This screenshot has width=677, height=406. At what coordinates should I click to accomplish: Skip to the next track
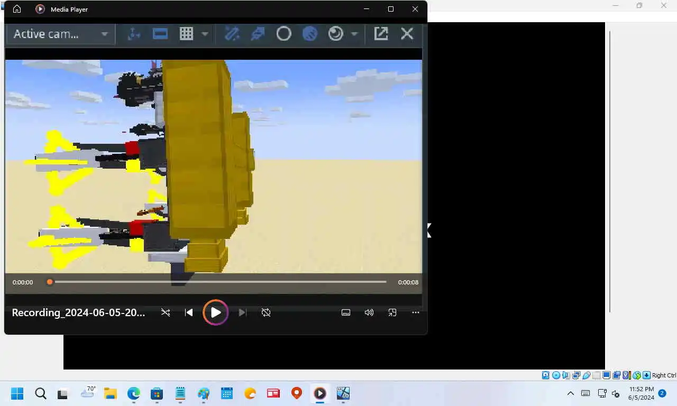tap(242, 312)
